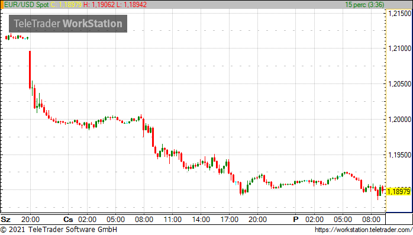The image size is (413, 235).
Task: Select the Sz day marker on time axis
Action: pyautogui.click(x=5, y=220)
